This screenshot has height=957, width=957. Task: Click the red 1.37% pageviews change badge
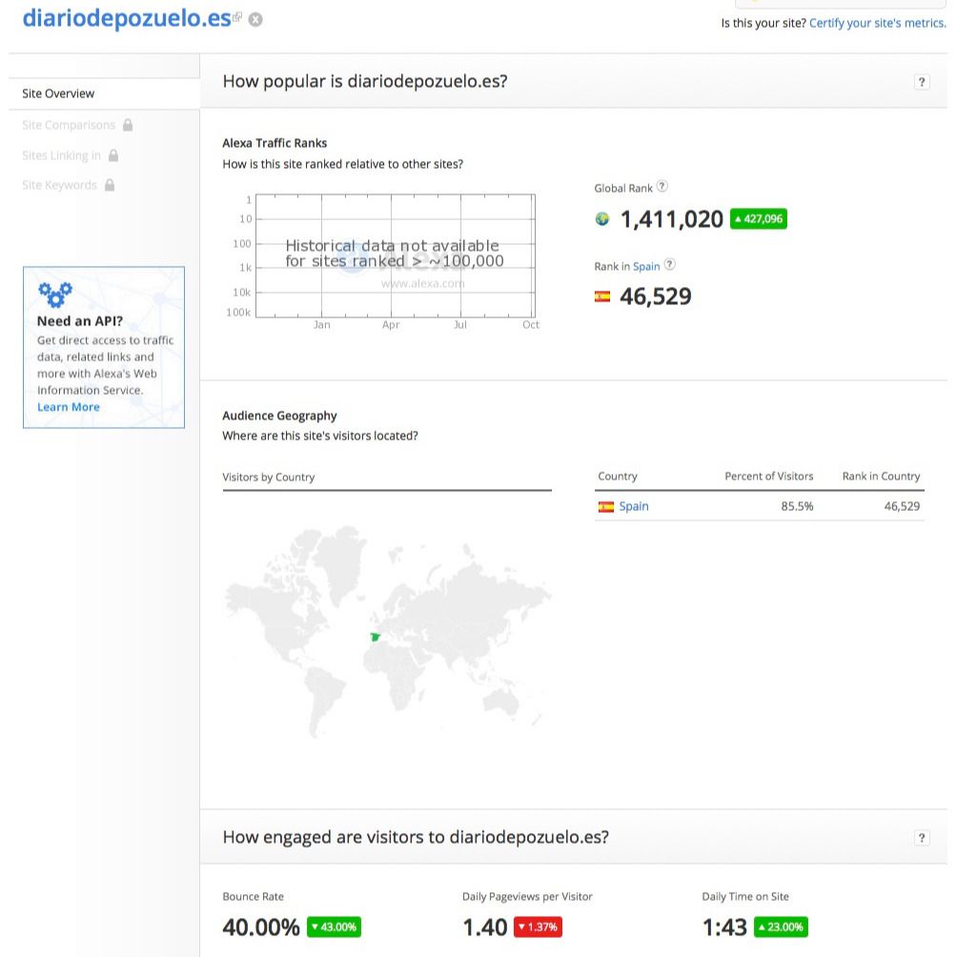(538, 926)
